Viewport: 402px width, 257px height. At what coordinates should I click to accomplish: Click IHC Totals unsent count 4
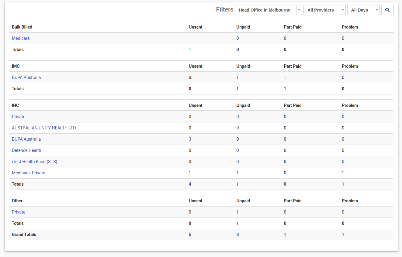[x=190, y=184]
